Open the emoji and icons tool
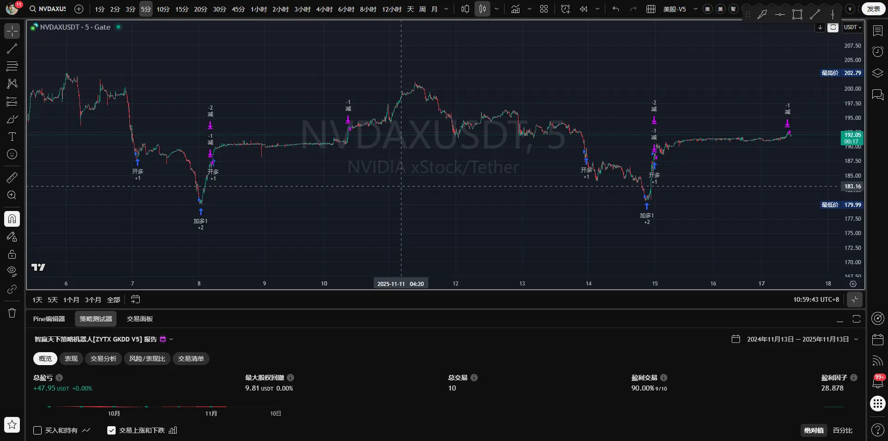 coord(12,154)
